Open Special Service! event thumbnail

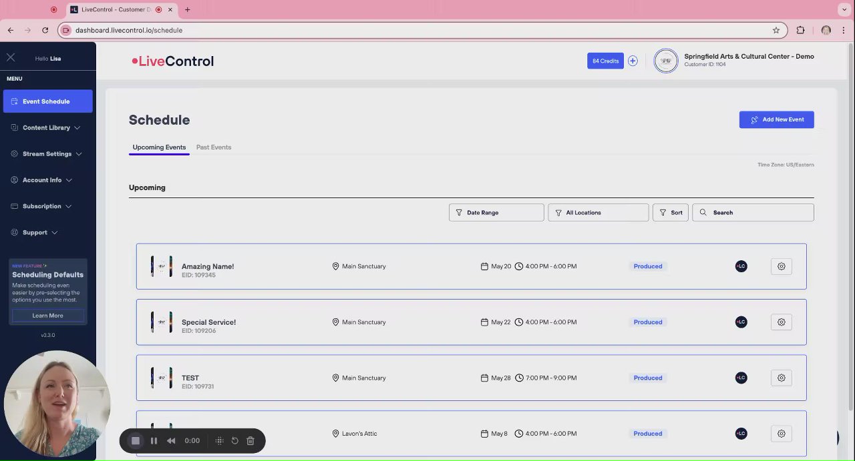161,322
